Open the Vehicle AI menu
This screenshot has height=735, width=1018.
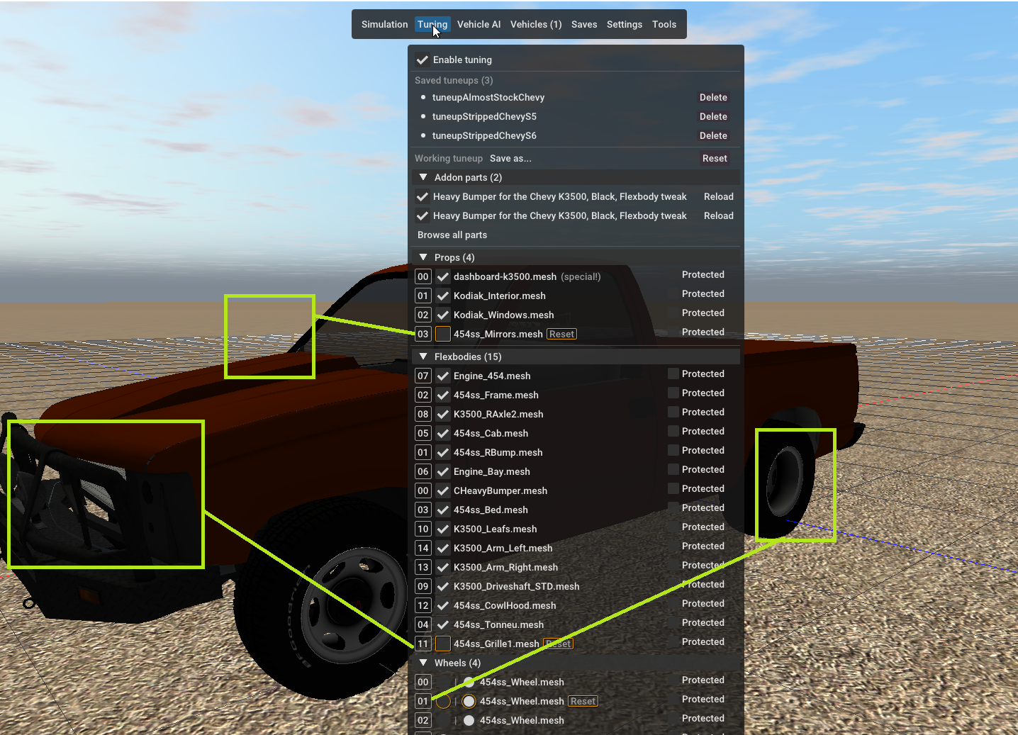click(x=479, y=24)
